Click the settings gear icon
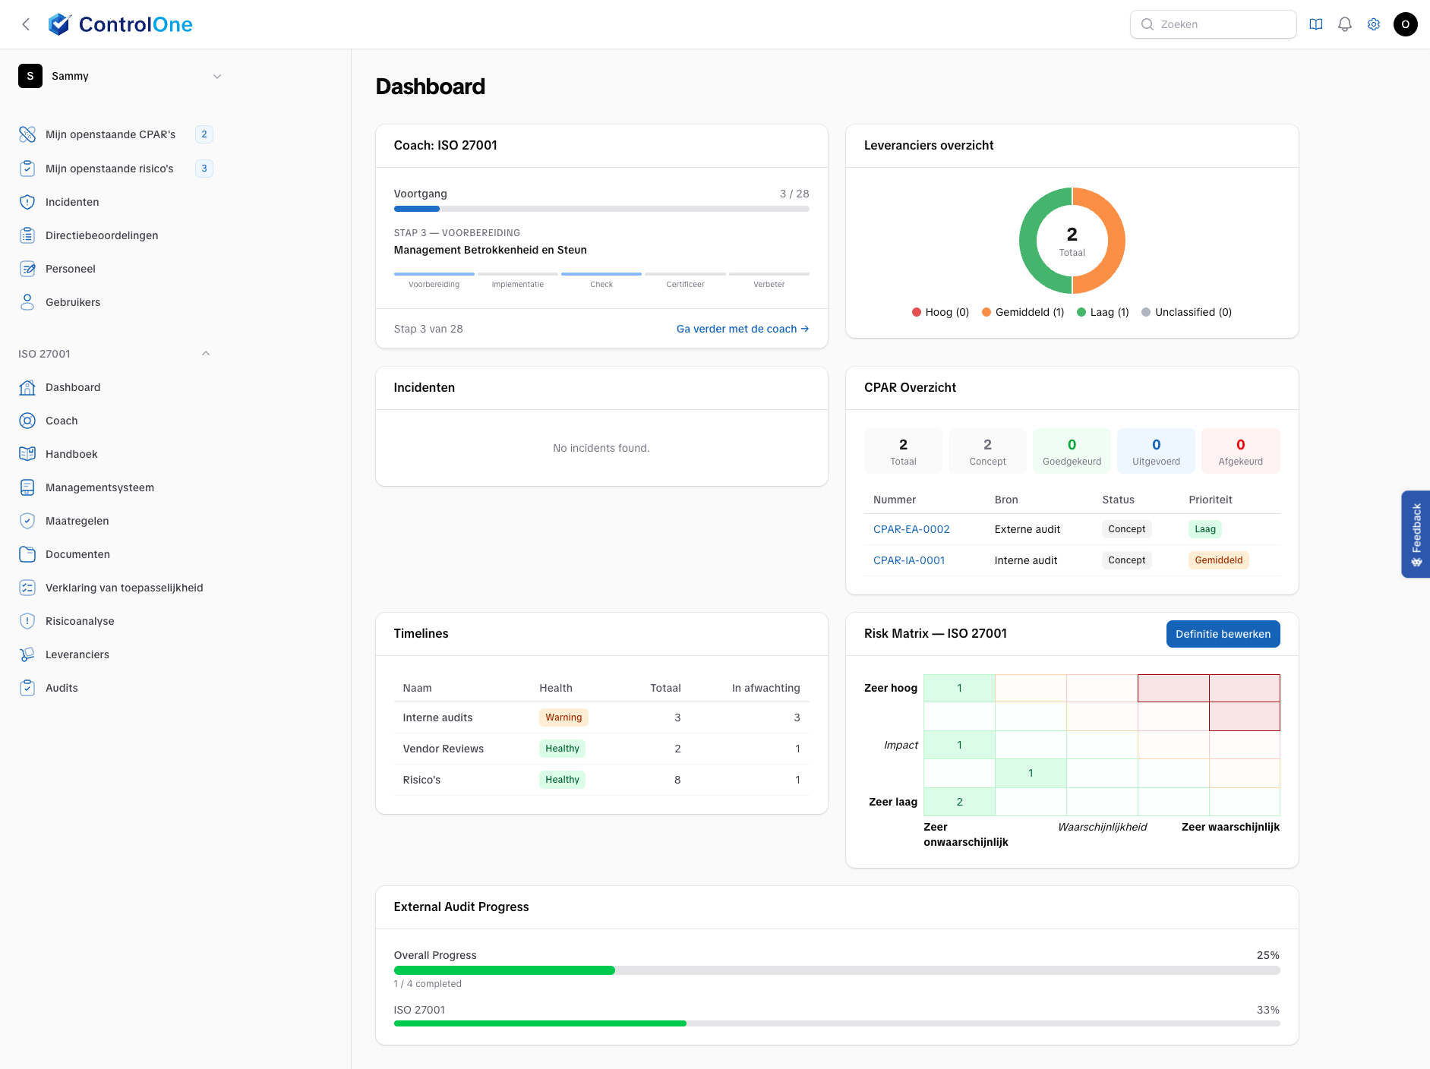Viewport: 1430px width, 1069px height. [x=1374, y=24]
